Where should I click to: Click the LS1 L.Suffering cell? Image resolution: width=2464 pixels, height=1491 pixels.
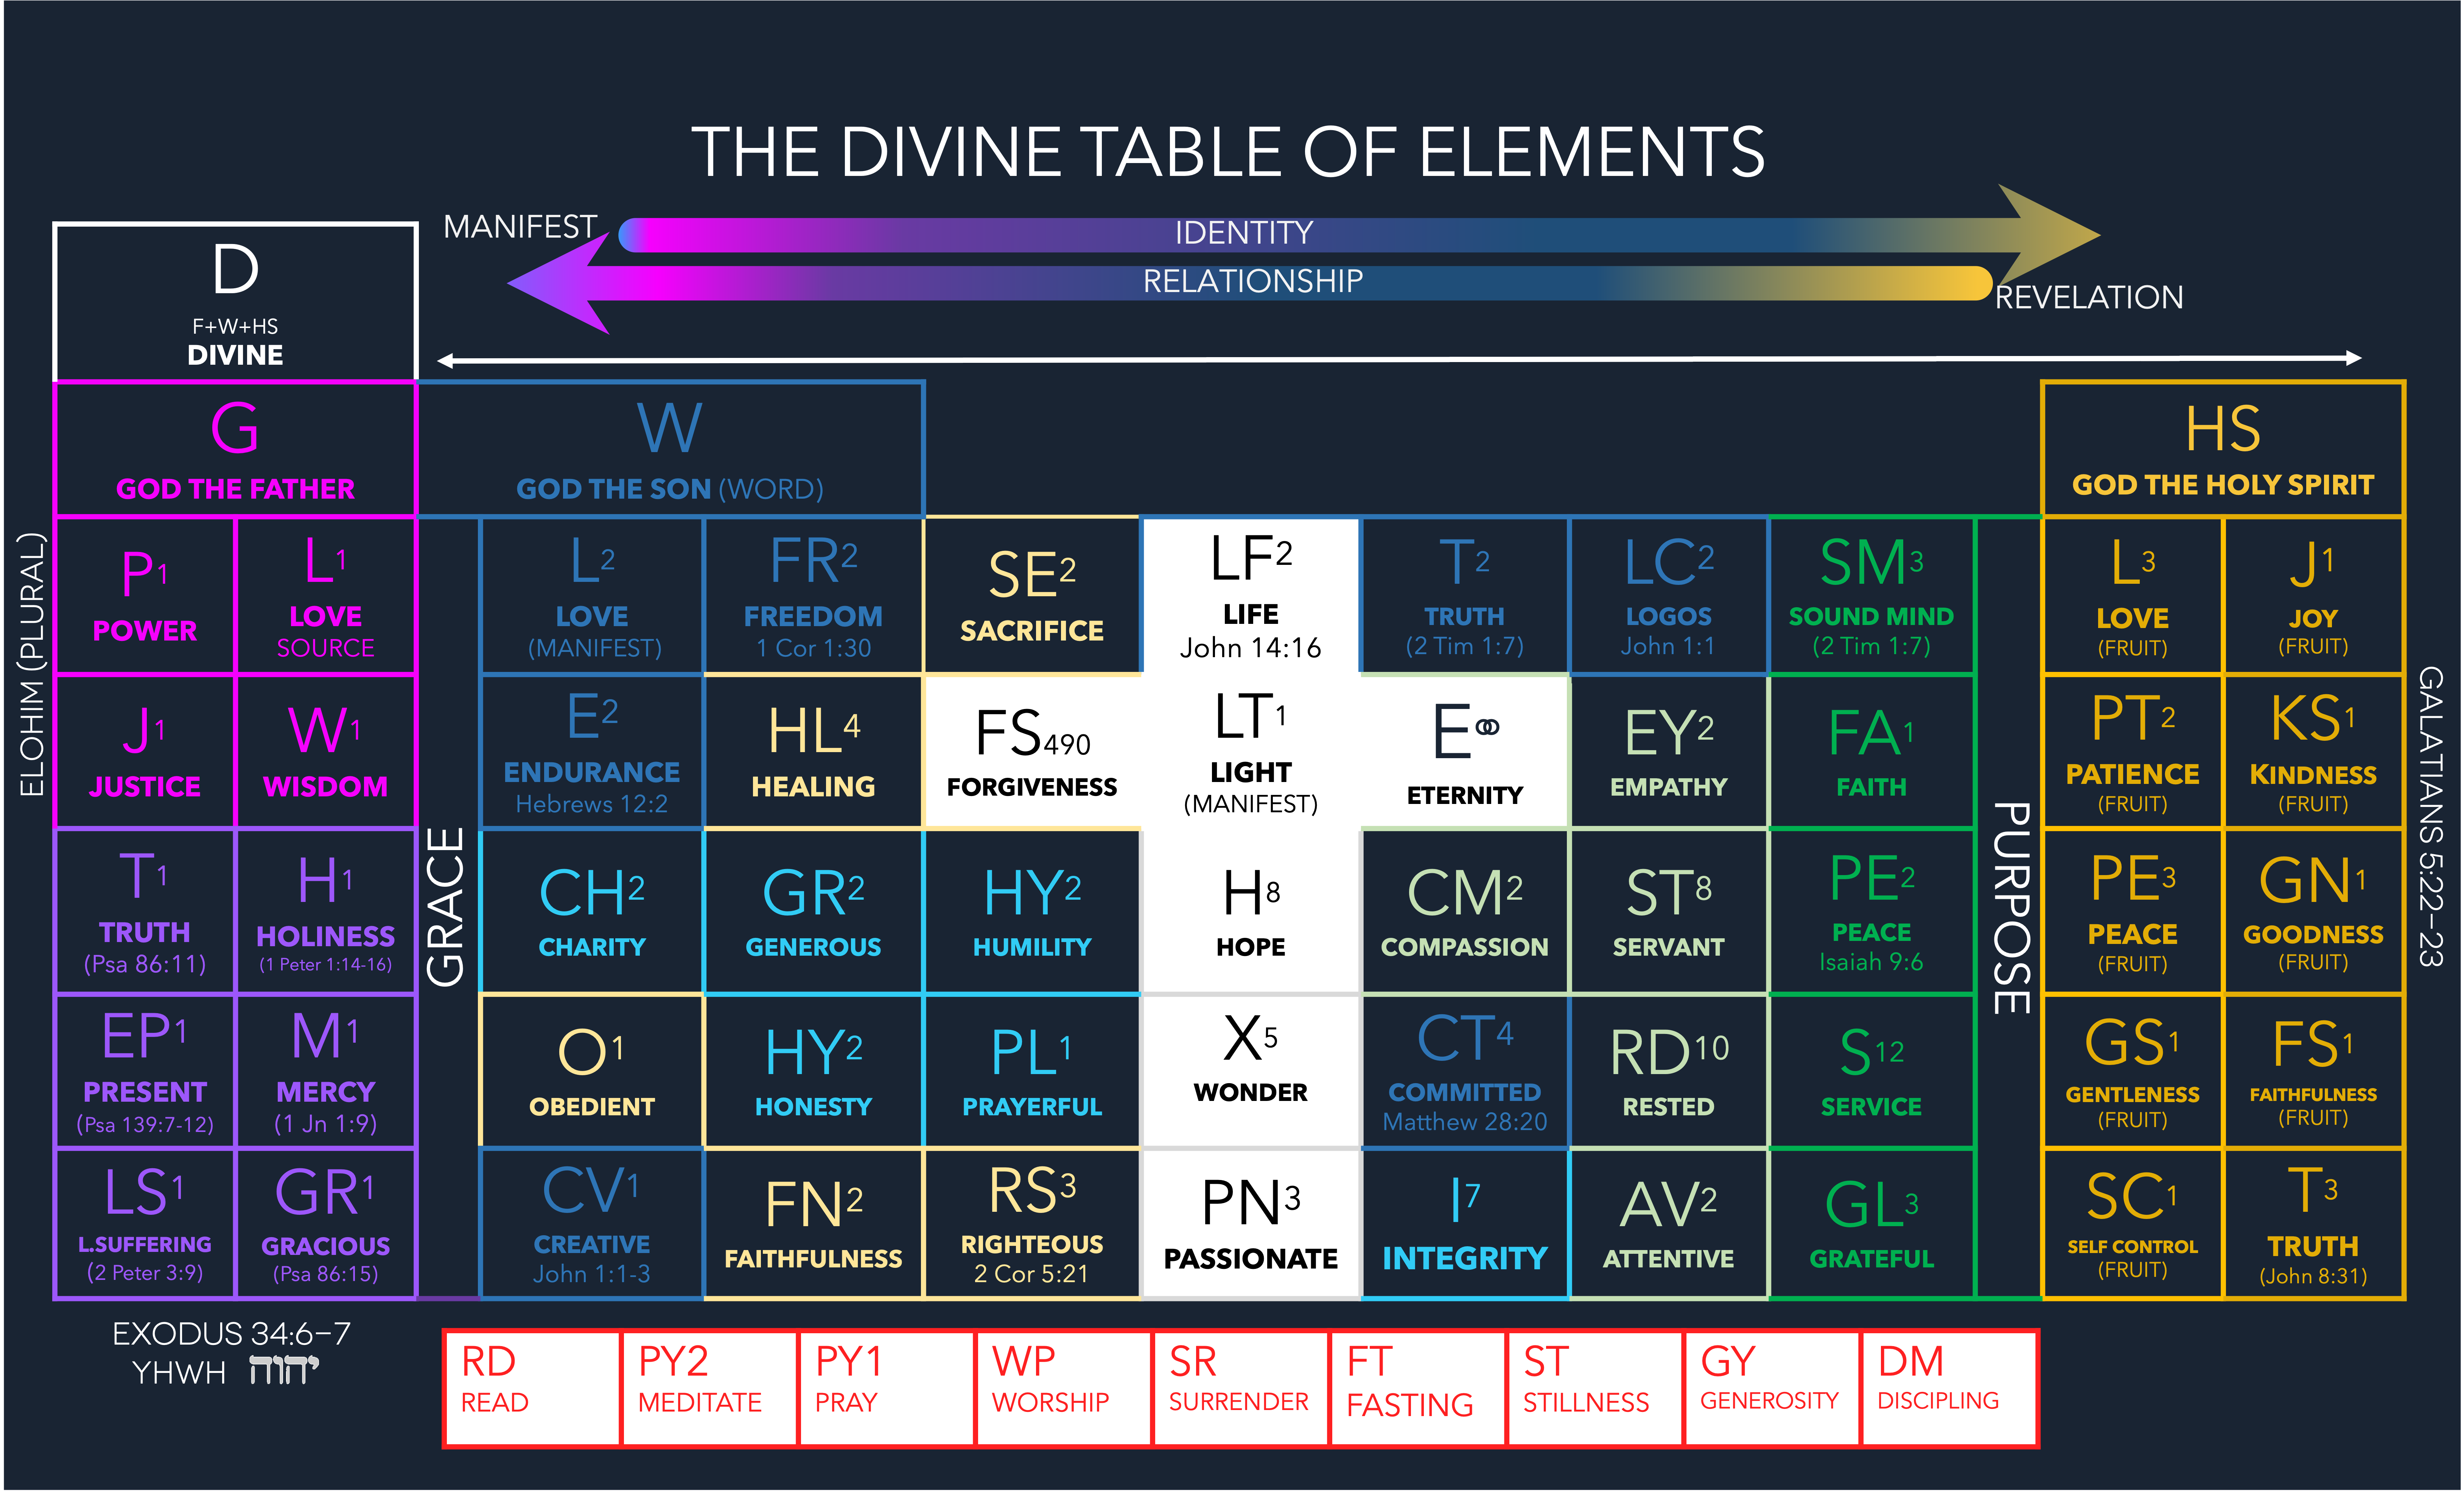pos(145,1223)
